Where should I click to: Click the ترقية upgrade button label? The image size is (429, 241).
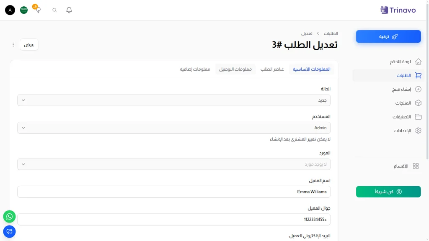point(384,37)
